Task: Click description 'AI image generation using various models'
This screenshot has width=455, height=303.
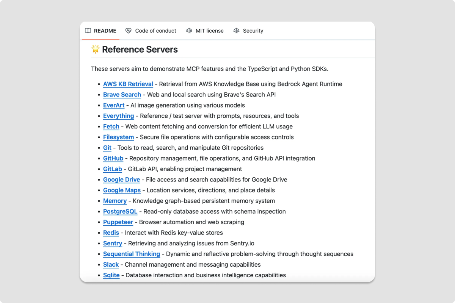Action: tap(188, 105)
